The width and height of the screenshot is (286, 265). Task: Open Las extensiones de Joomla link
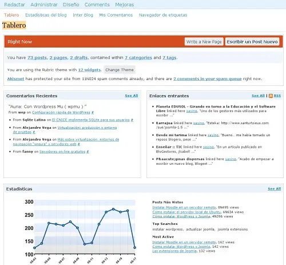(174, 251)
